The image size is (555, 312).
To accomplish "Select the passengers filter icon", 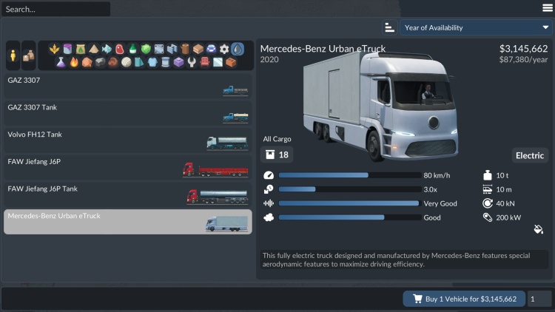I will tap(13, 55).
